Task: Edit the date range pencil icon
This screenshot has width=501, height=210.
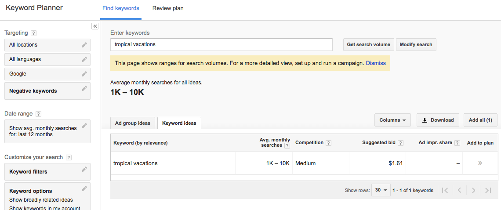Action: pos(84,126)
